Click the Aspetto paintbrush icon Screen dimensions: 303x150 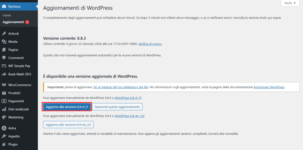4,136
